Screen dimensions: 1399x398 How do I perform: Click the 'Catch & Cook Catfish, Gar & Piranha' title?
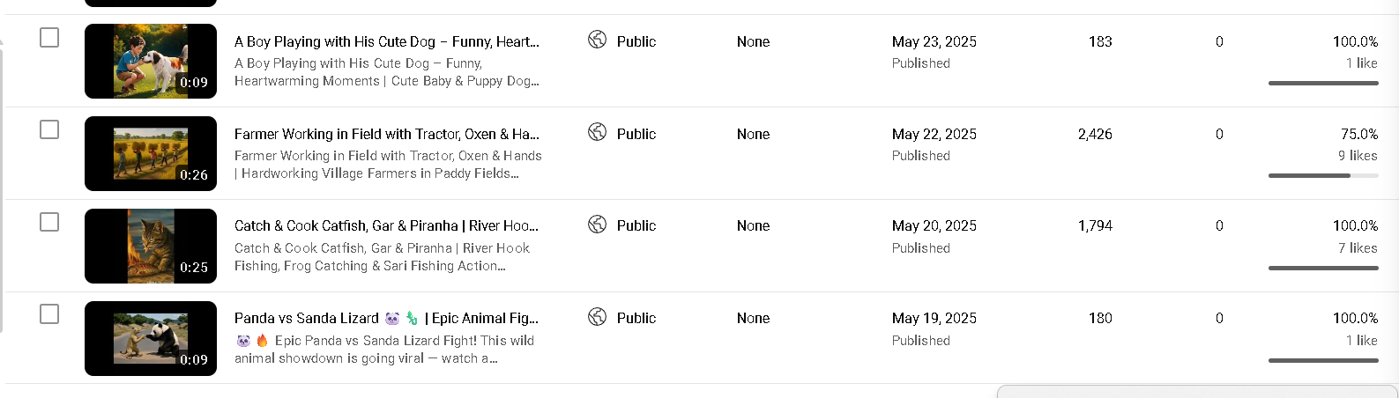386,225
